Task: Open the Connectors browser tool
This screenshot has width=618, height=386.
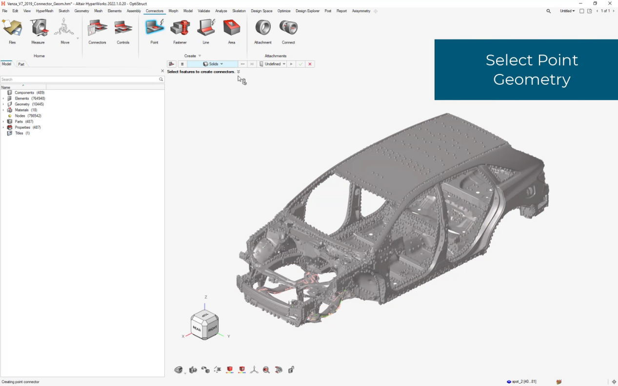Action: tap(97, 31)
